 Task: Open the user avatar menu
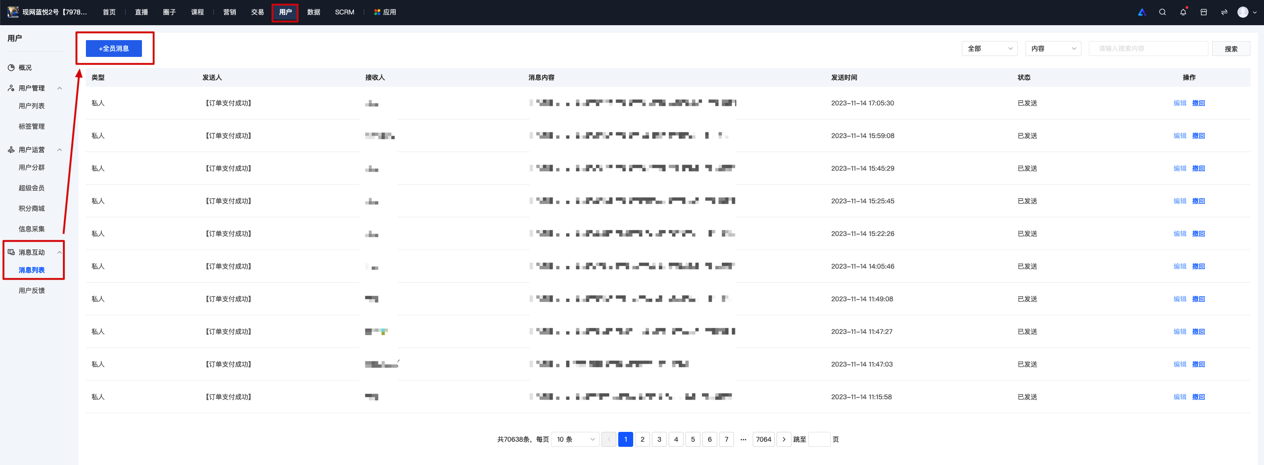[x=1246, y=12]
